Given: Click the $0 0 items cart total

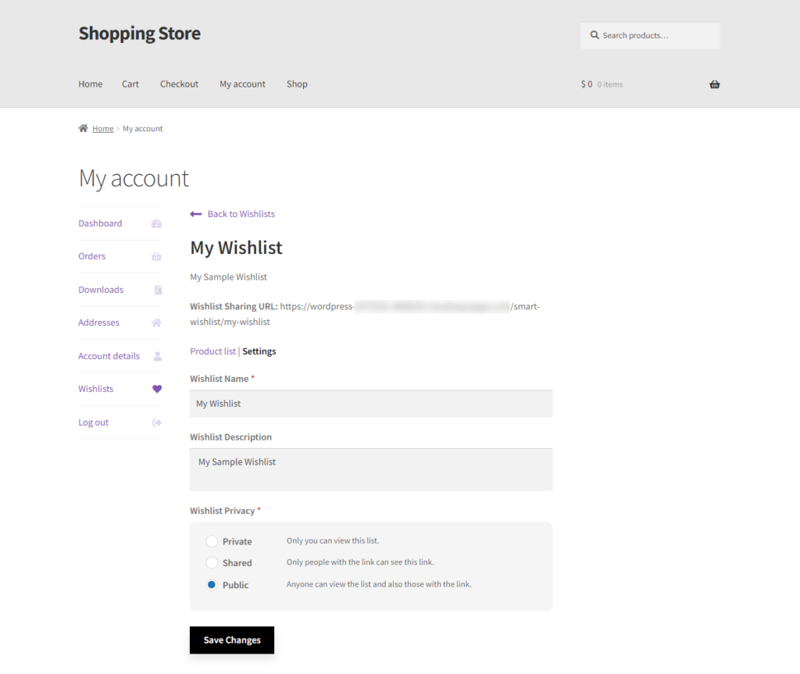Looking at the screenshot, I should pyautogui.click(x=602, y=84).
